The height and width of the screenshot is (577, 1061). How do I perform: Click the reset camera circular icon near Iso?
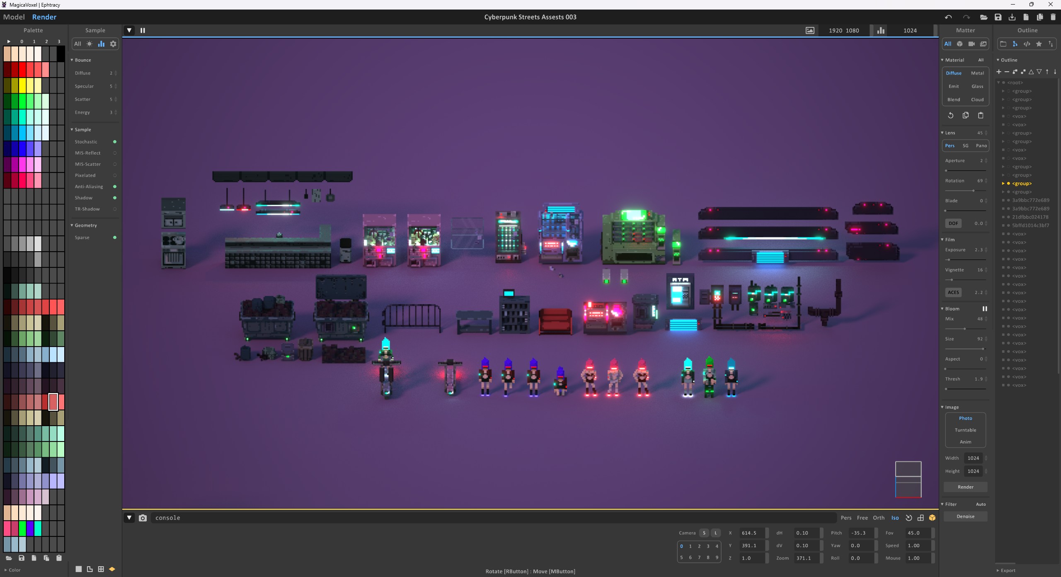click(x=908, y=518)
